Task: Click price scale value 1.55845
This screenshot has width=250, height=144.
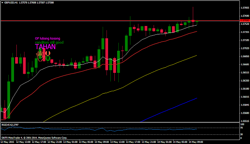Action: pyautogui.click(x=245, y=105)
